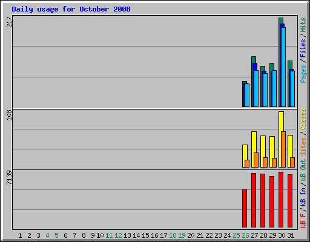Viewport: 310px width, 242px height.
Task: Click the yellow Visits bar for day 31
Action: [x=290, y=146]
